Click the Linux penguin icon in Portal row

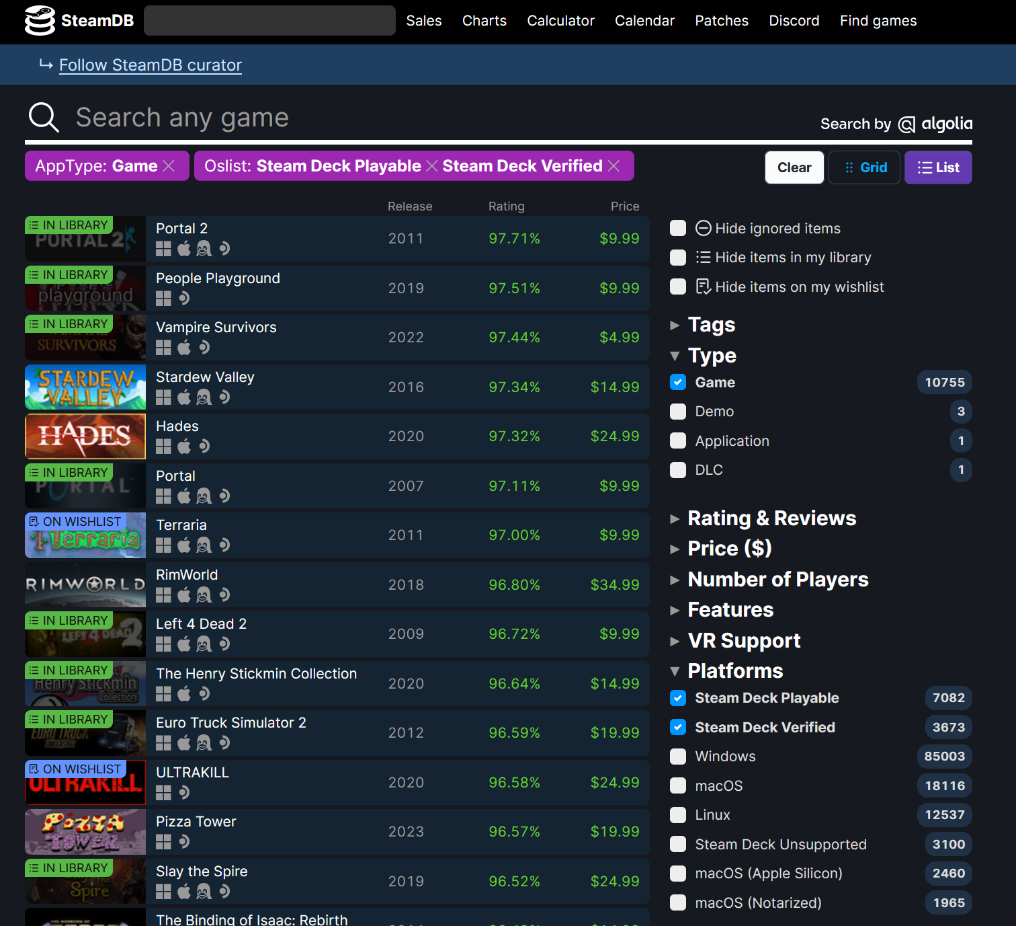(x=204, y=496)
